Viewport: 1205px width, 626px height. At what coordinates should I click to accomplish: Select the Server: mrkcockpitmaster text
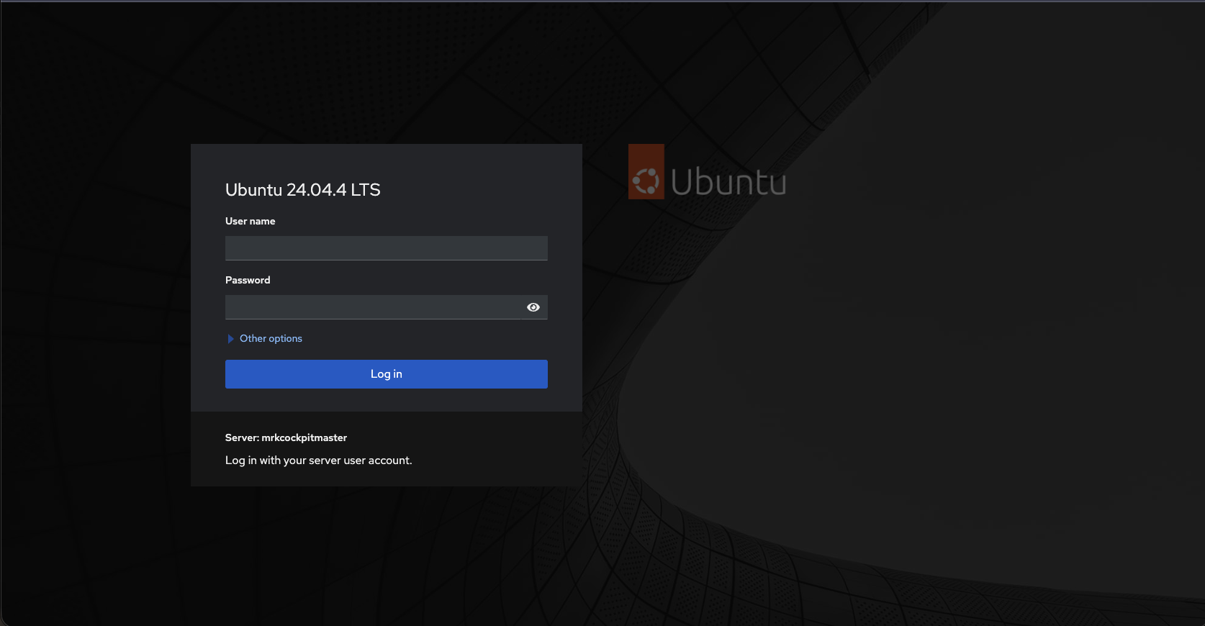286,437
